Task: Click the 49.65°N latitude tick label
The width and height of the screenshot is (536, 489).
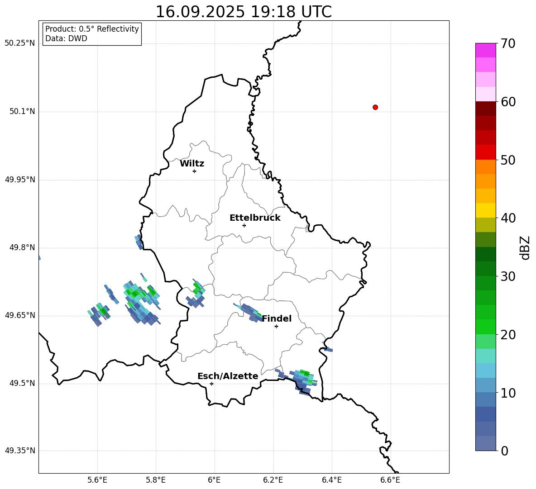Action: point(20,315)
